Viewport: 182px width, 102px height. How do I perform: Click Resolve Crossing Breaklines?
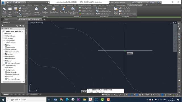(73, 11)
